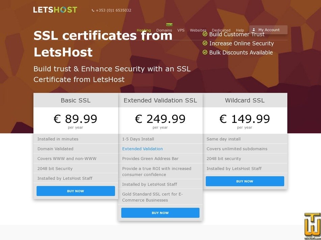Click the checkmark icon beside Build Customer Trust
This screenshot has height=240, width=321.
click(x=205, y=34)
